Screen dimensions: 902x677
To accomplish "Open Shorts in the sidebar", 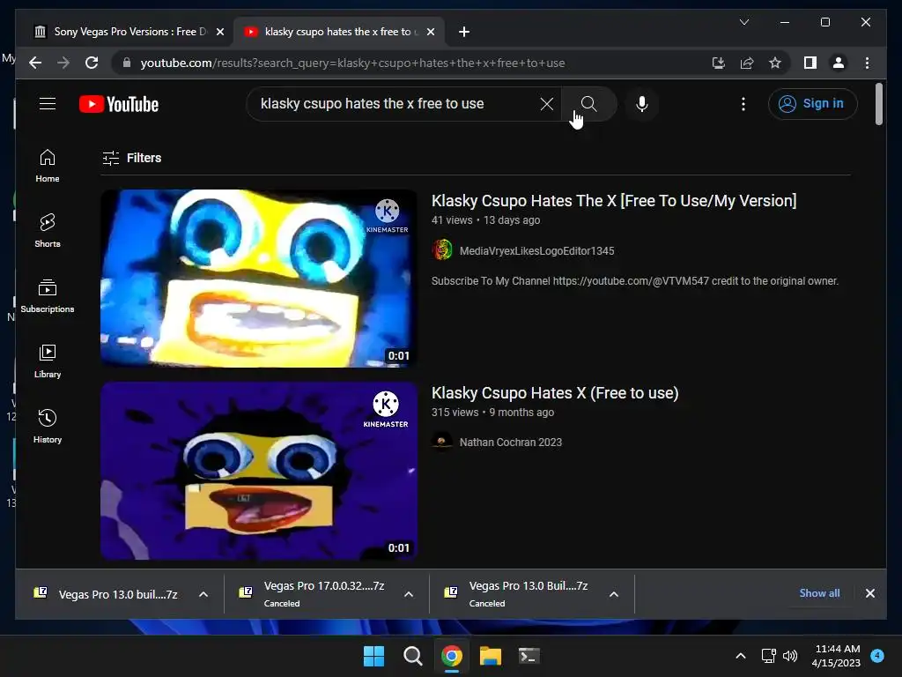I will click(x=48, y=231).
